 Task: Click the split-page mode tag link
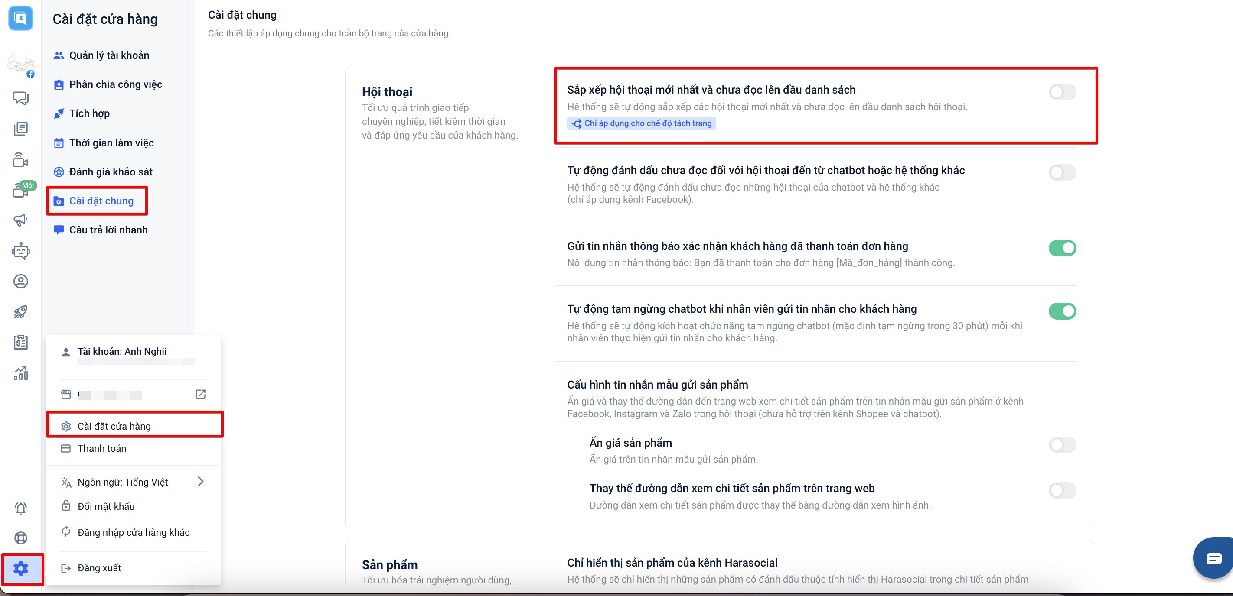[641, 123]
